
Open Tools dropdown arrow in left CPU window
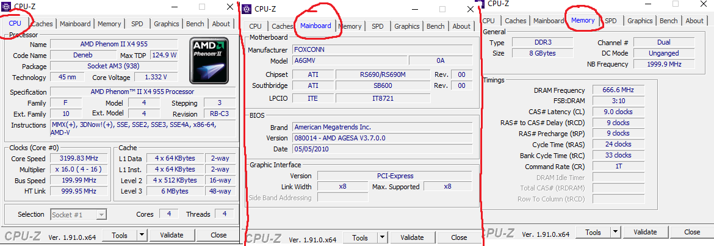(142, 235)
